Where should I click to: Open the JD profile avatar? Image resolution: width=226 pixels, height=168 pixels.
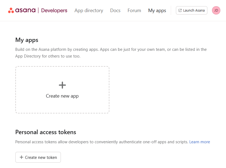(216, 10)
